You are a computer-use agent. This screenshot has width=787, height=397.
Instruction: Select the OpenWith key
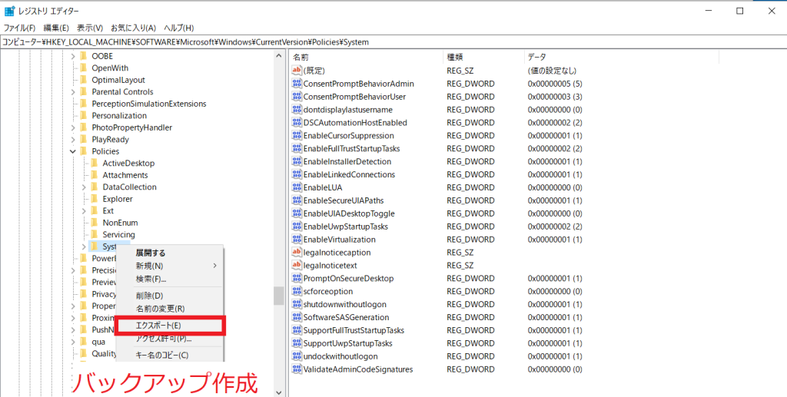pyautogui.click(x=110, y=68)
